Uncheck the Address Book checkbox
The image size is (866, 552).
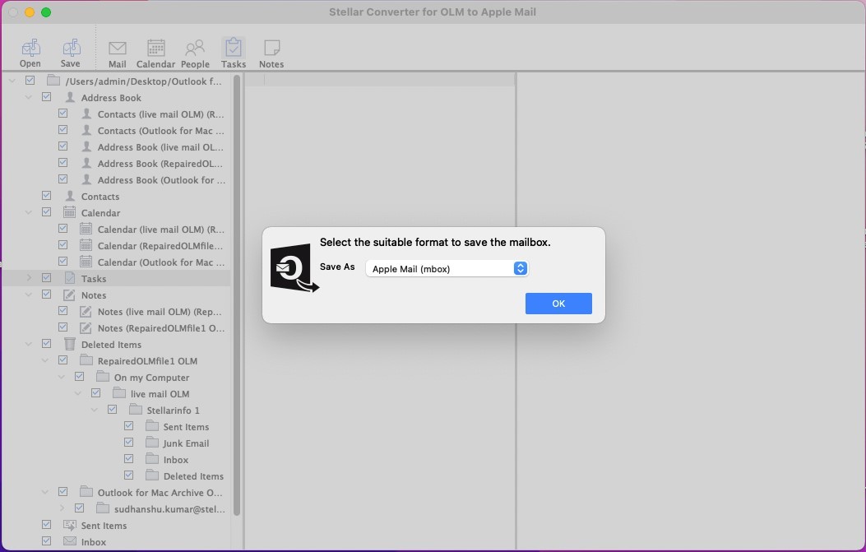[47, 97]
